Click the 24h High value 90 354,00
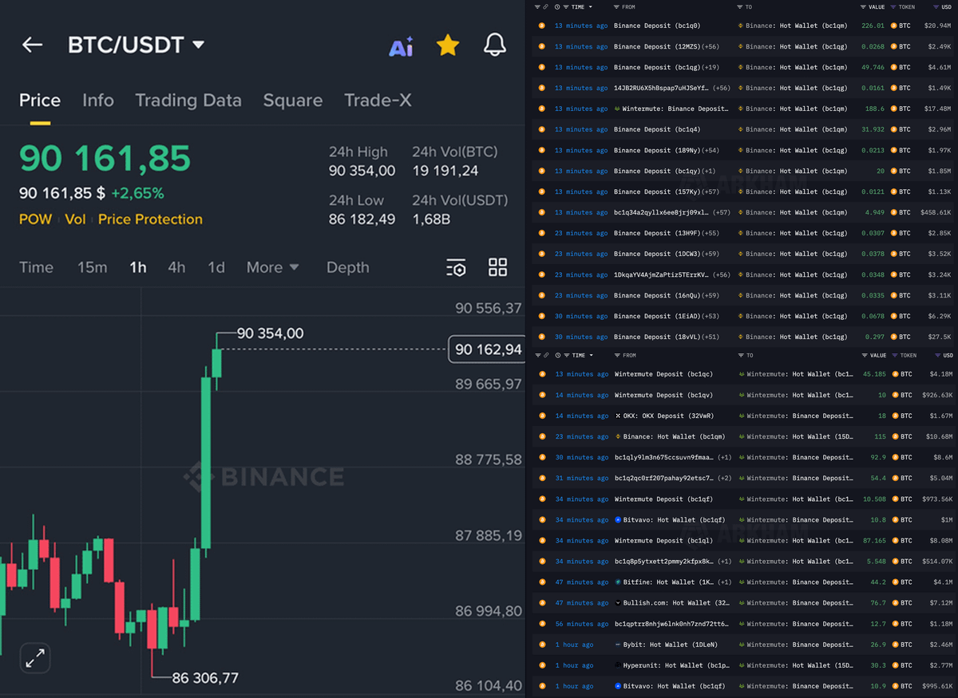The image size is (958, 698). pyautogui.click(x=362, y=171)
